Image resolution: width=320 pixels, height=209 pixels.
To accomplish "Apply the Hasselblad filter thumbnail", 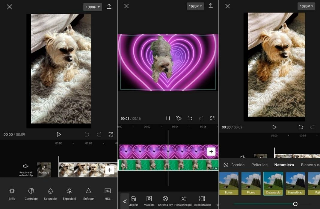I will pos(295,183).
